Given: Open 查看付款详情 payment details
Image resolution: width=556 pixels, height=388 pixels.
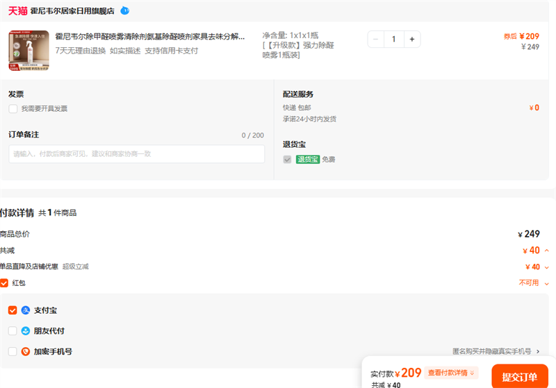Looking at the screenshot, I should 451,373.
